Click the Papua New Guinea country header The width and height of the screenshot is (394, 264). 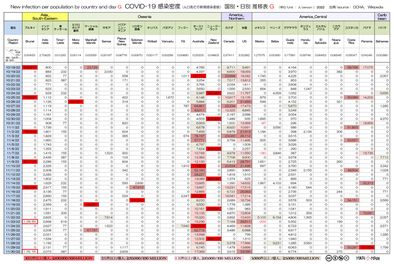tap(121, 42)
